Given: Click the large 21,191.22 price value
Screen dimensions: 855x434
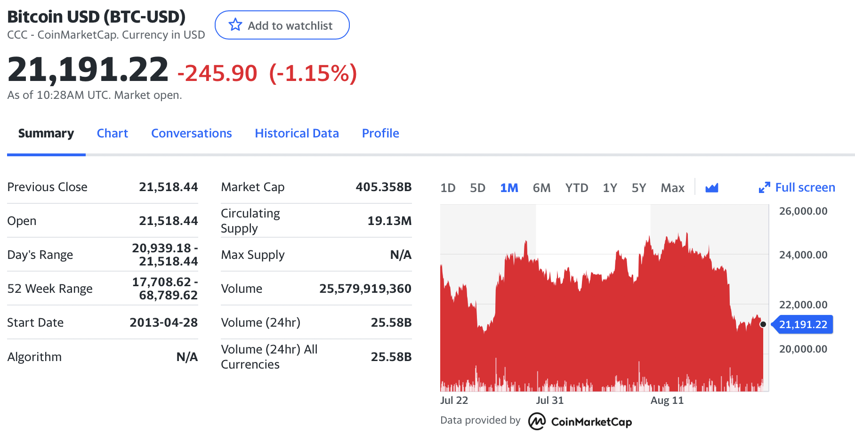Looking at the screenshot, I should pyautogui.click(x=88, y=70).
